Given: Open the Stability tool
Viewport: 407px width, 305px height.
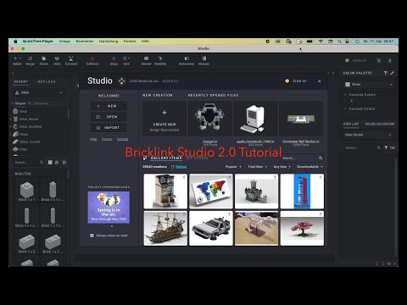Looking at the screenshot, I should click(x=160, y=60).
